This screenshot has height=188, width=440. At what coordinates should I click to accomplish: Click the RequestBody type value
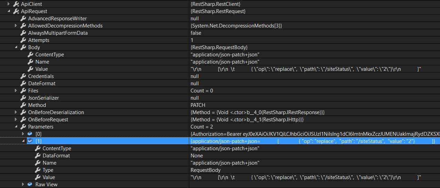tap(205, 170)
